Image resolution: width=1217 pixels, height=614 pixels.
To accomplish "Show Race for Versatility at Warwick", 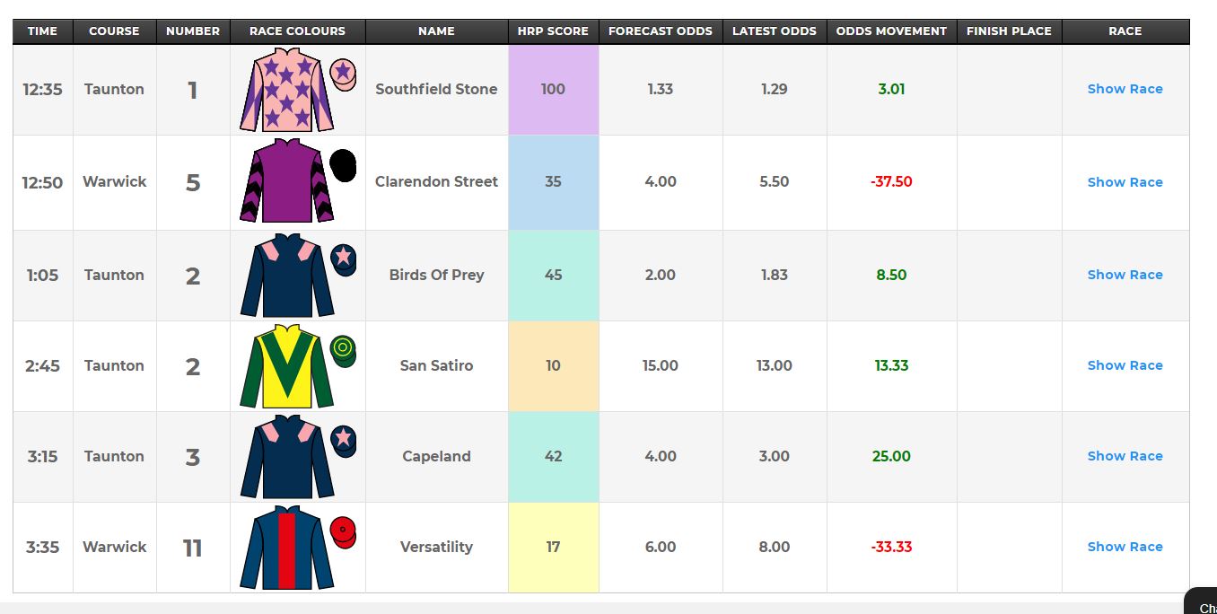I will (1125, 547).
